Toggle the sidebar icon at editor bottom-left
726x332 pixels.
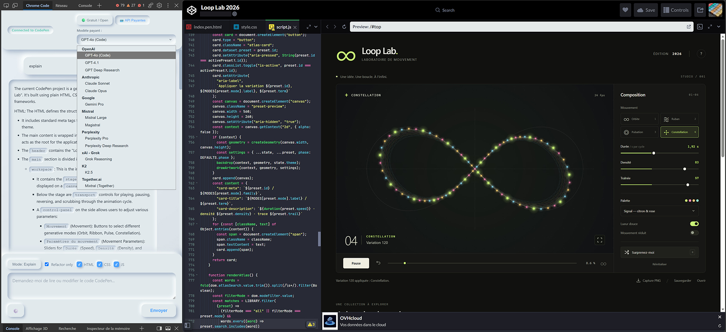point(187,325)
